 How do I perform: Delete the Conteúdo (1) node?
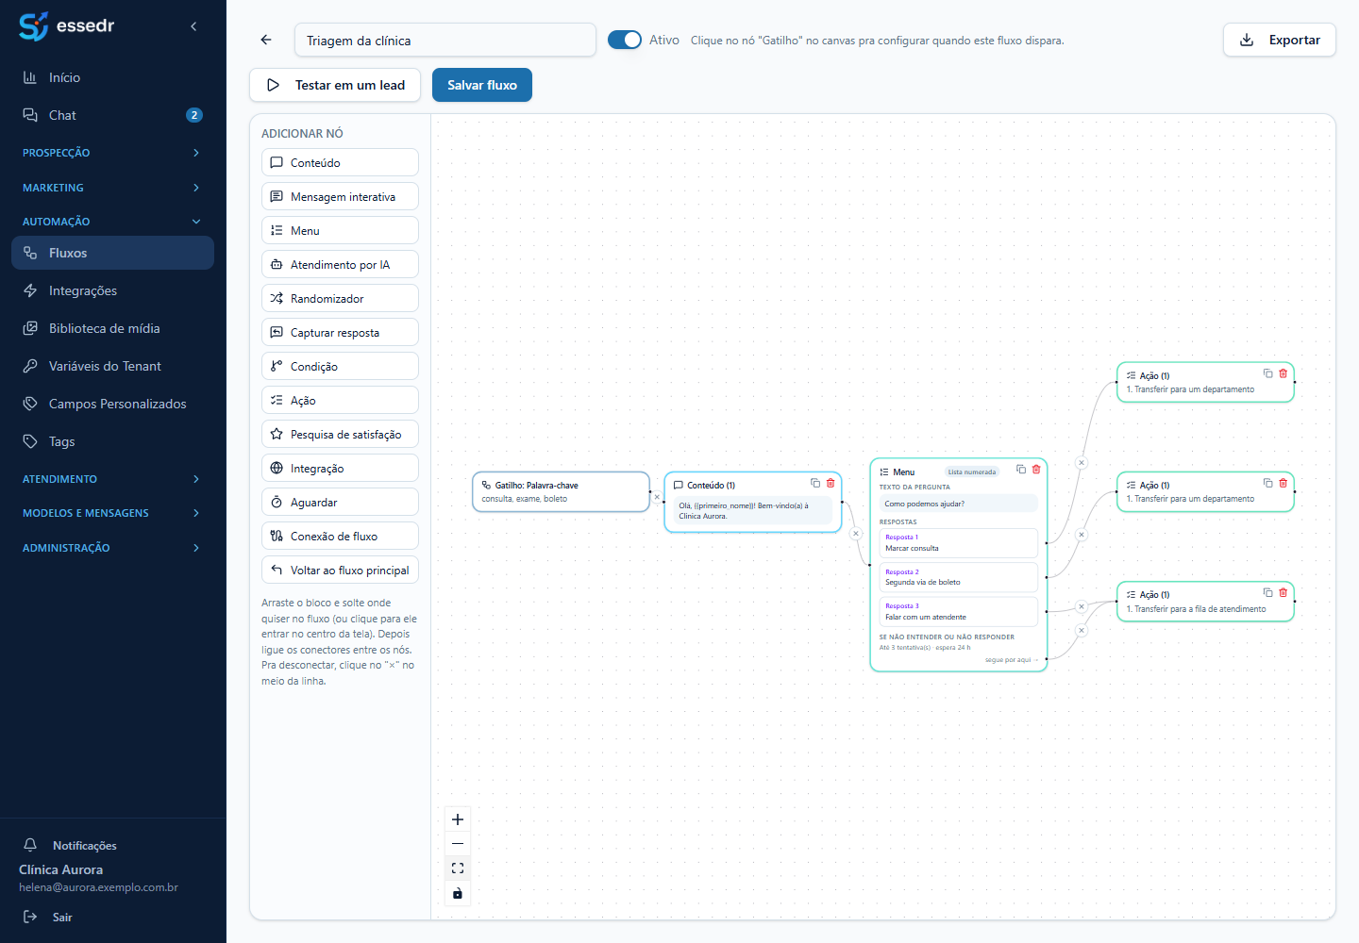point(830,483)
